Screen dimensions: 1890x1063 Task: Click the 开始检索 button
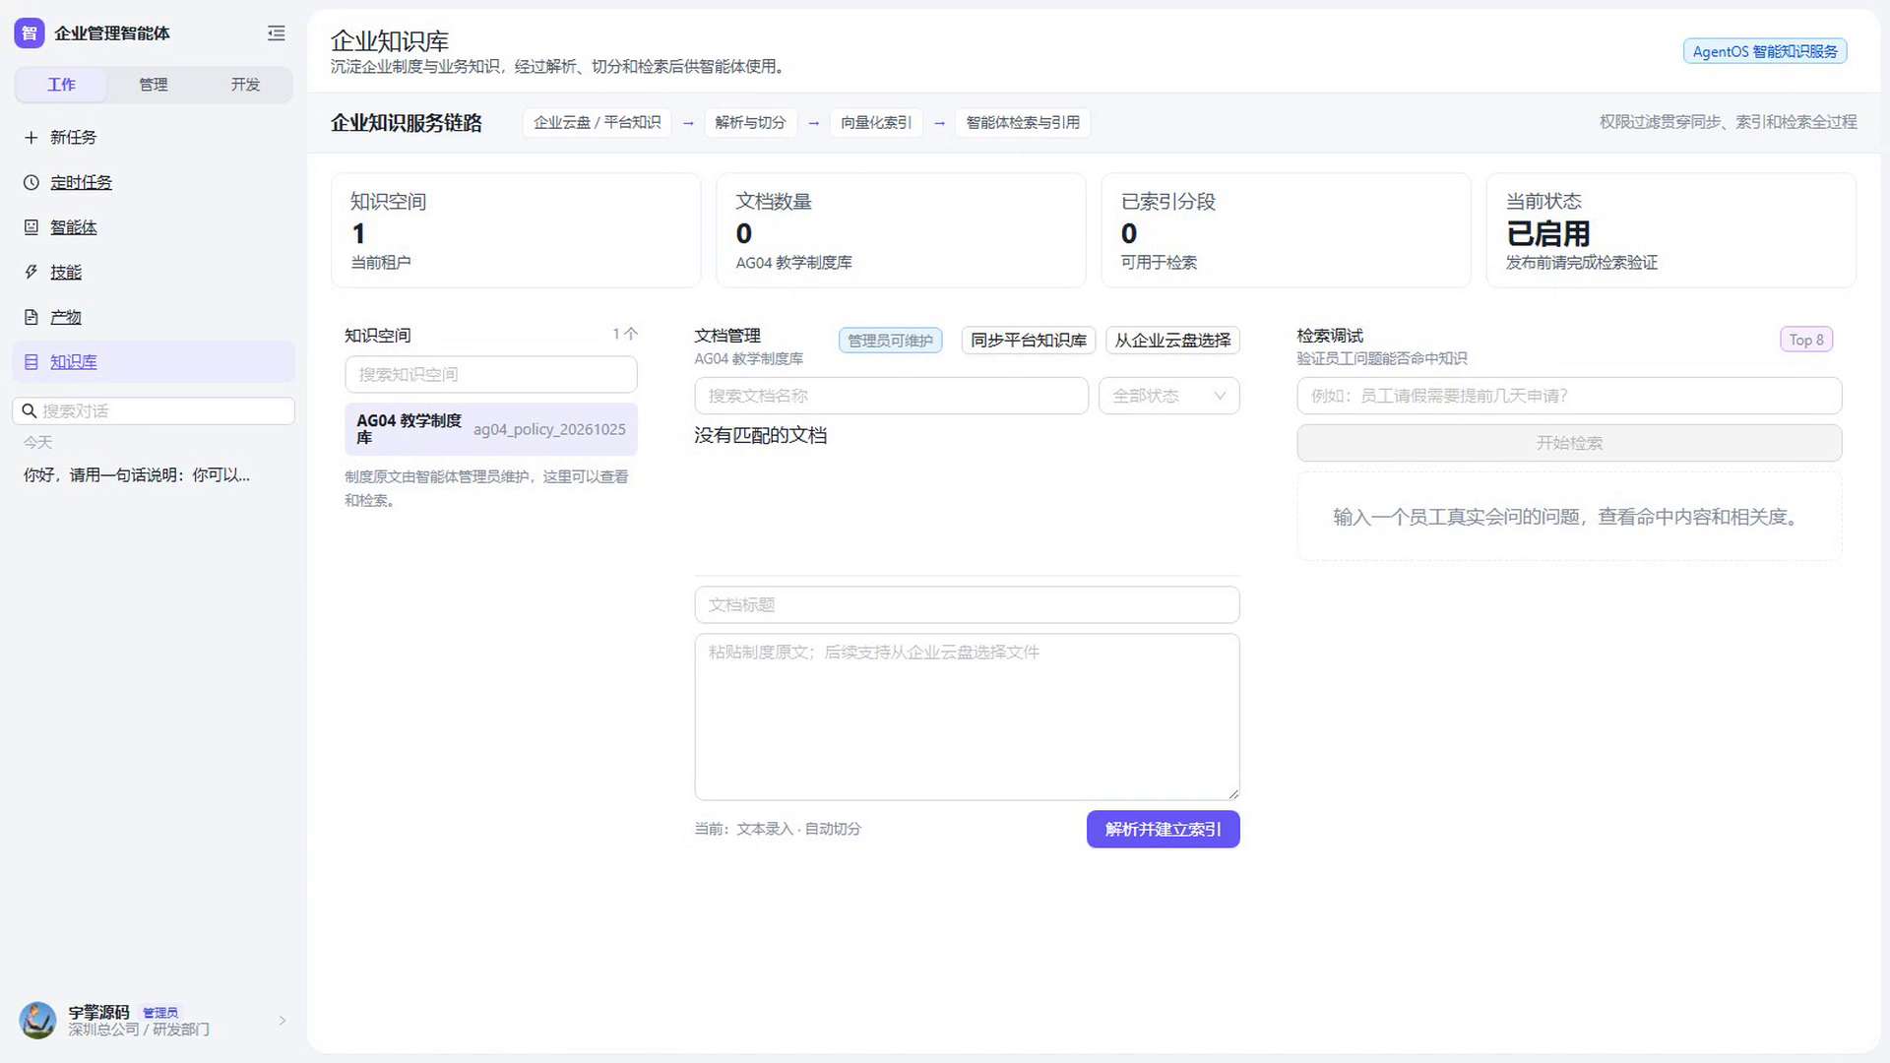[1569, 443]
